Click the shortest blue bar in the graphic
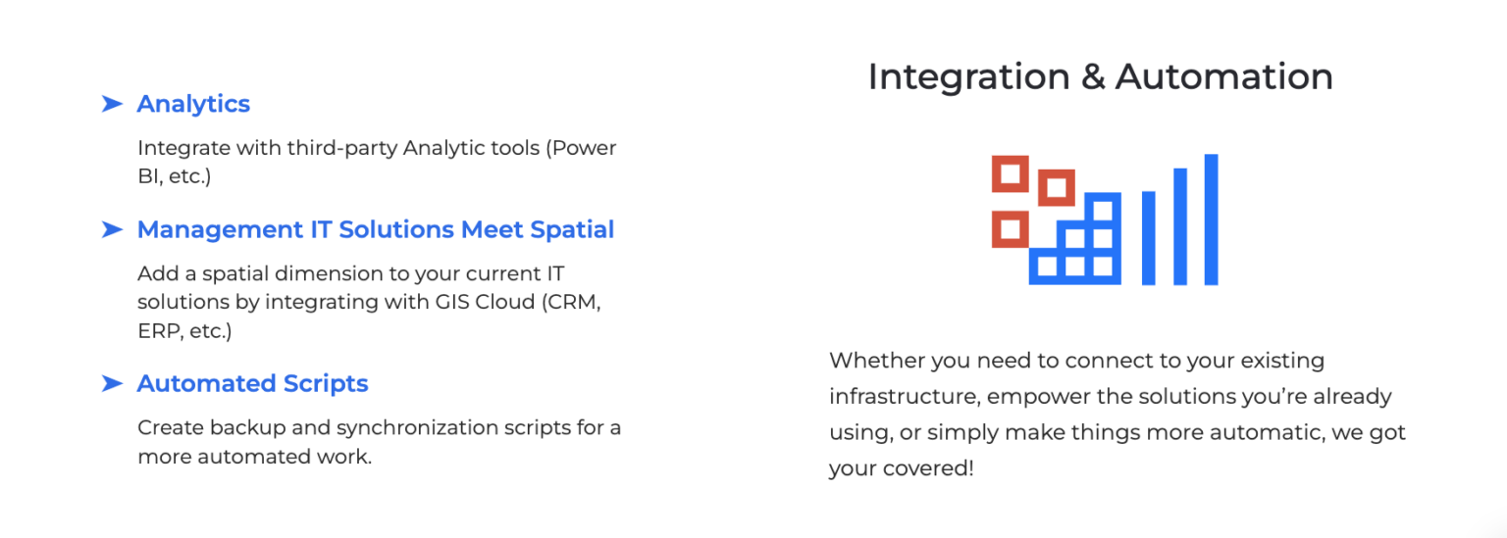 click(x=1149, y=238)
